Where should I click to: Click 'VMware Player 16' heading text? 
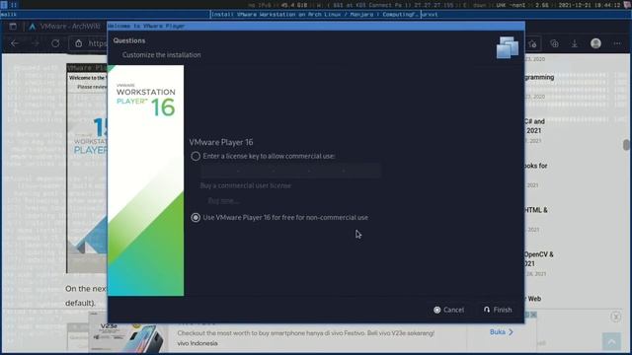221,142
